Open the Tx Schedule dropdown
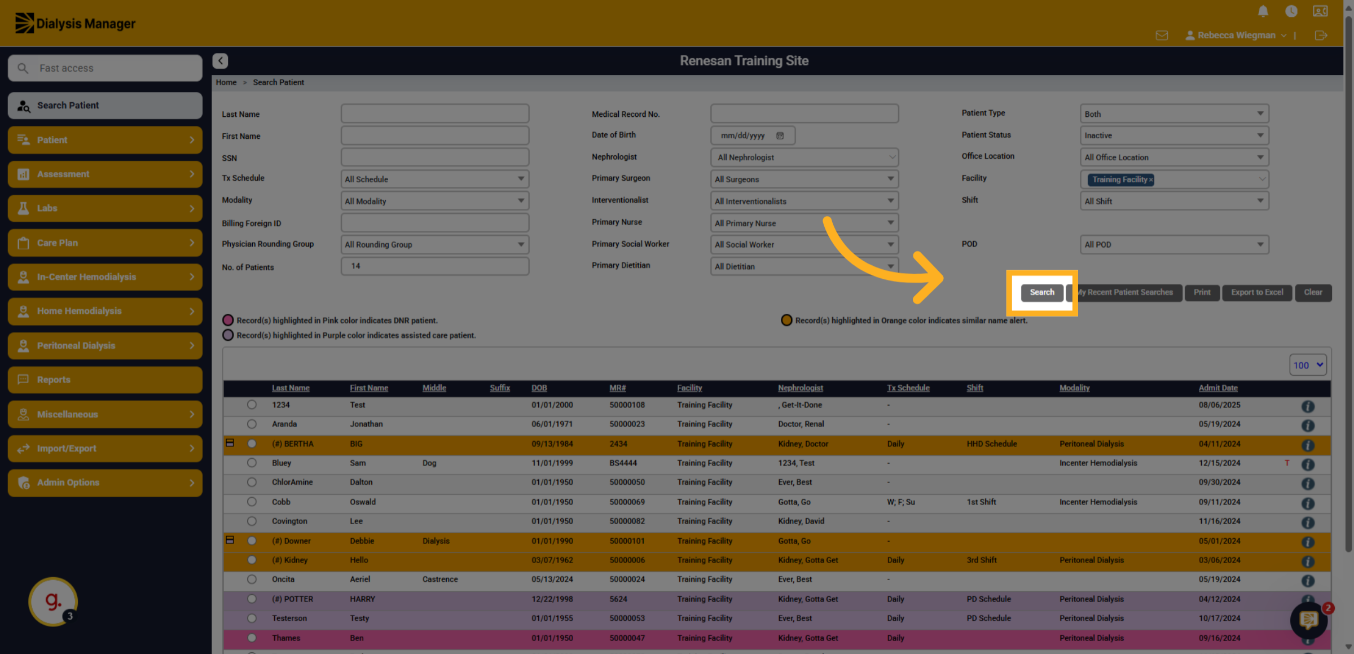The width and height of the screenshot is (1354, 654). pos(434,179)
